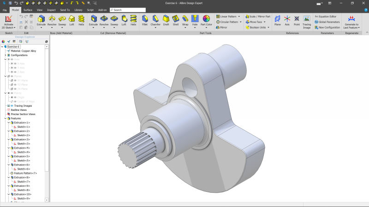This screenshot has width=369, height=207.
Task: Select the Shell tool
Action: pos(175,21)
